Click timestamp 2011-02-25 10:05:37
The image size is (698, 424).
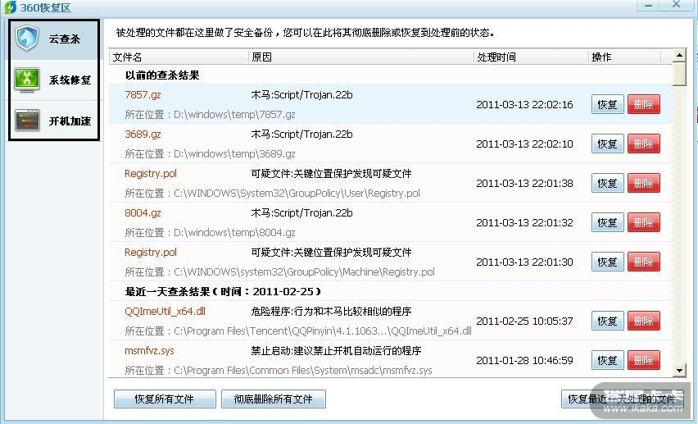click(x=524, y=321)
